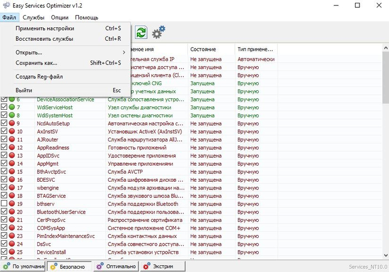Click the green refresh list toolbar icon
The height and width of the screenshot is (272, 389).
141,32
